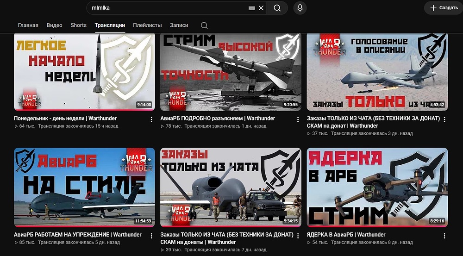Click 'Трансляция закончилась 3 дн. назад' text

pyautogui.click(x=372, y=133)
